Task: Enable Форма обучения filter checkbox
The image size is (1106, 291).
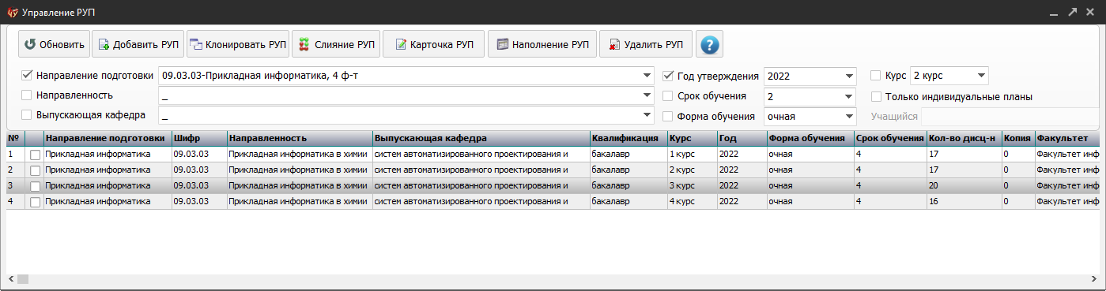Action: [668, 116]
